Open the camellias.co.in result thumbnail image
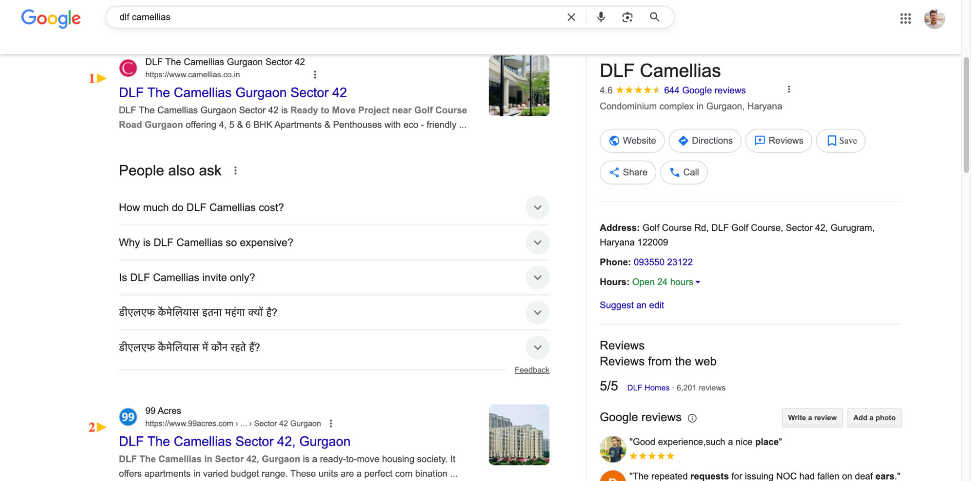The height and width of the screenshot is (481, 971). tap(519, 86)
